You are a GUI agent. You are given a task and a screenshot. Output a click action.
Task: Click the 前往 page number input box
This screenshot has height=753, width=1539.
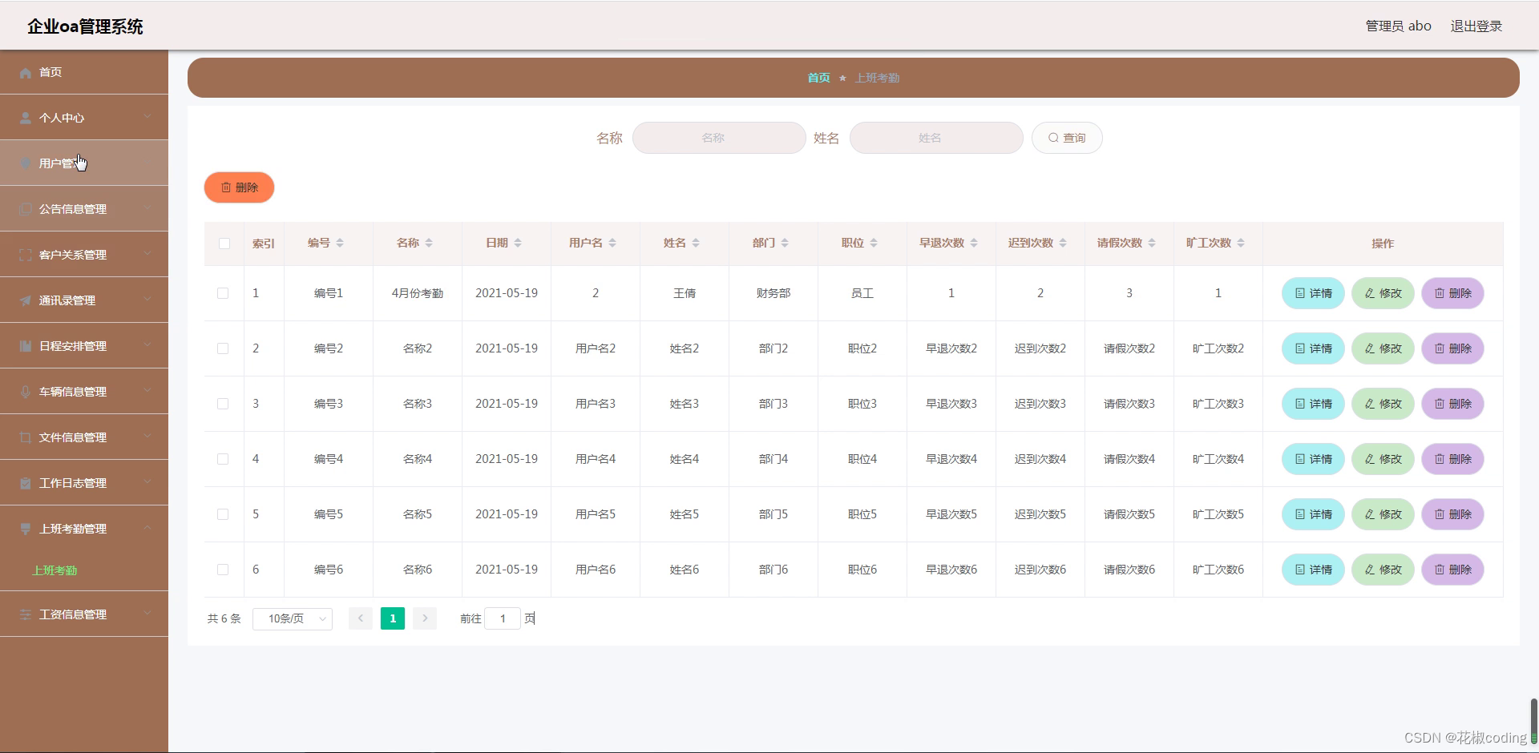click(x=503, y=618)
